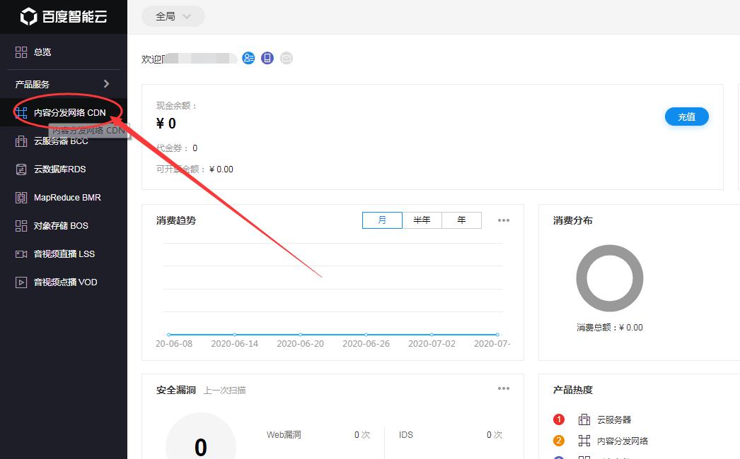
Task: Open 消费趋势 more options ellipsis
Action: pos(504,220)
